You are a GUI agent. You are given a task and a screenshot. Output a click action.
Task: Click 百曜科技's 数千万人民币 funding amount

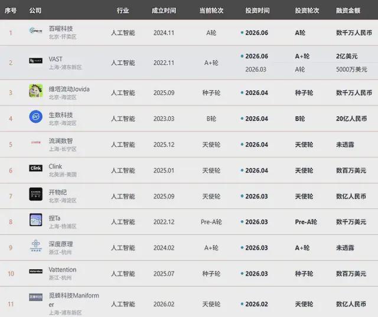[x=354, y=32]
